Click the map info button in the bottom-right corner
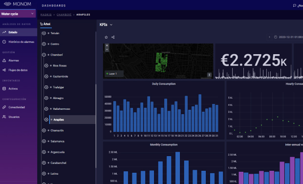 (209, 75)
